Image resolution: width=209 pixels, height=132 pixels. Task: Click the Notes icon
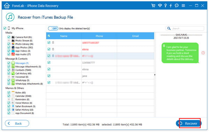point(13,93)
